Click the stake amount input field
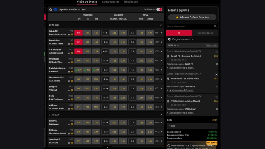265x149 pixels. 192,126
